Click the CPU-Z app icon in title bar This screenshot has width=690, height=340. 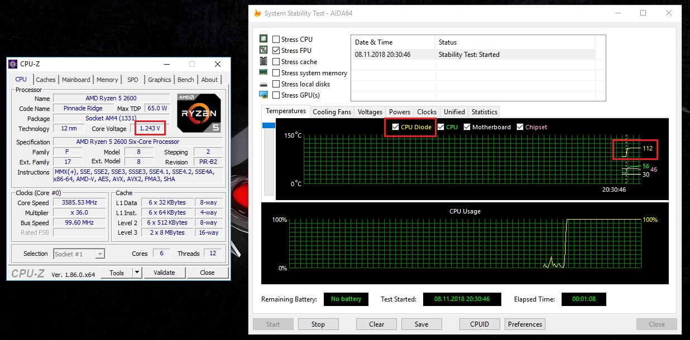point(13,64)
